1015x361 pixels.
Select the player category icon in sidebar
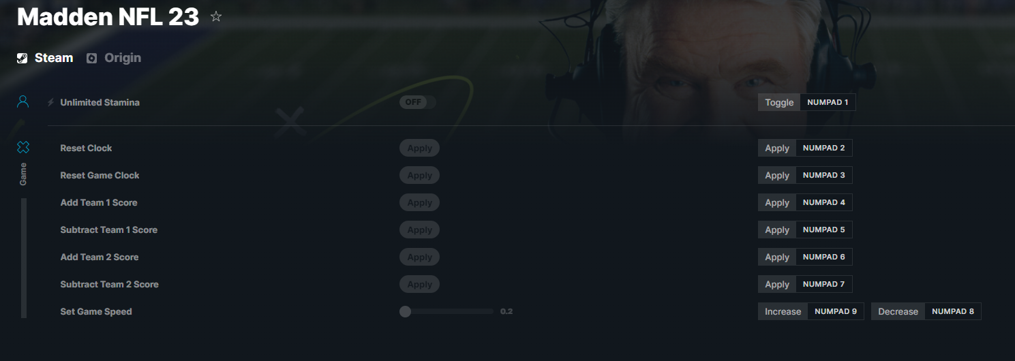pos(23,102)
